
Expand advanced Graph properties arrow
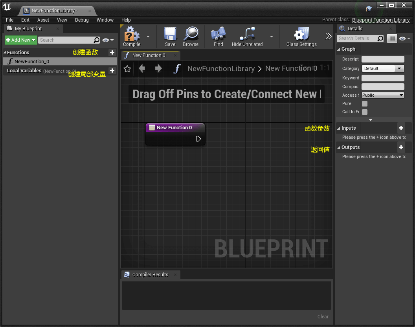[x=371, y=119]
